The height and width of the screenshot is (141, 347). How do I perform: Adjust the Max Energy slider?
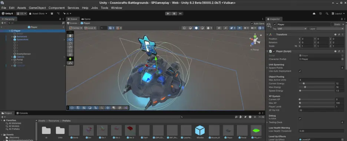(317, 87)
